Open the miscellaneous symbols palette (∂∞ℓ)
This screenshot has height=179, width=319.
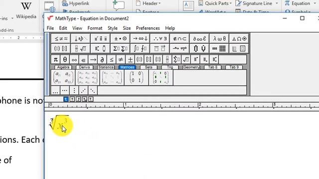point(199,39)
